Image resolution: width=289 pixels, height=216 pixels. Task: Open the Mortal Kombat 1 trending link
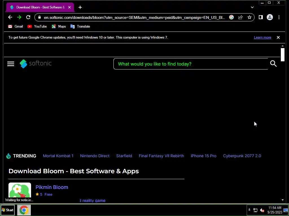pos(58,156)
